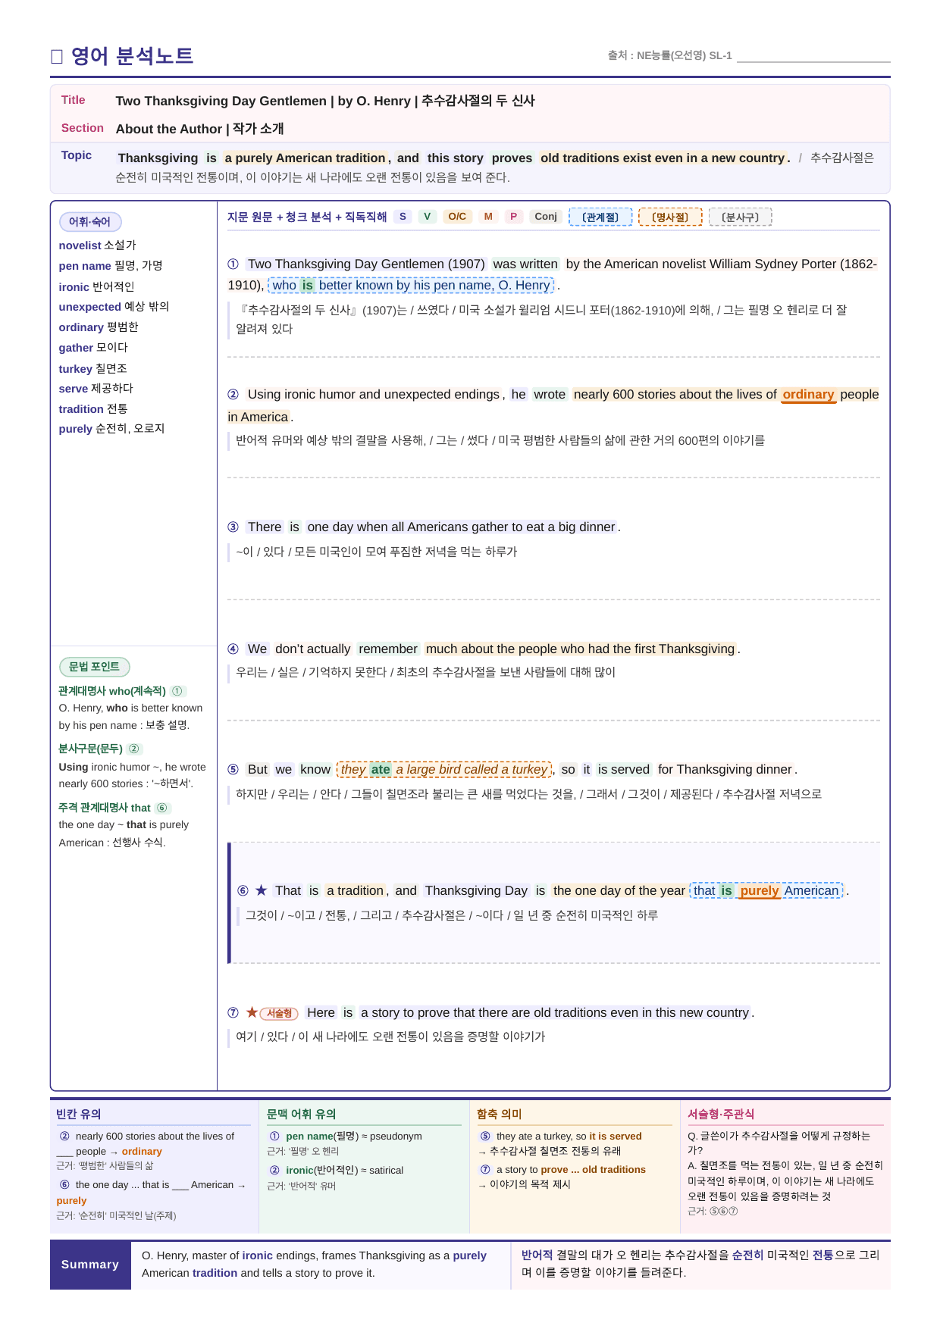Click the Conj legend badge

tap(546, 217)
